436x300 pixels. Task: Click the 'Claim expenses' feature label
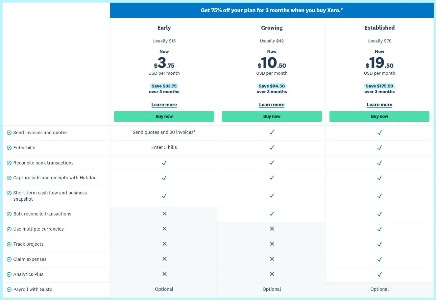tap(30, 259)
